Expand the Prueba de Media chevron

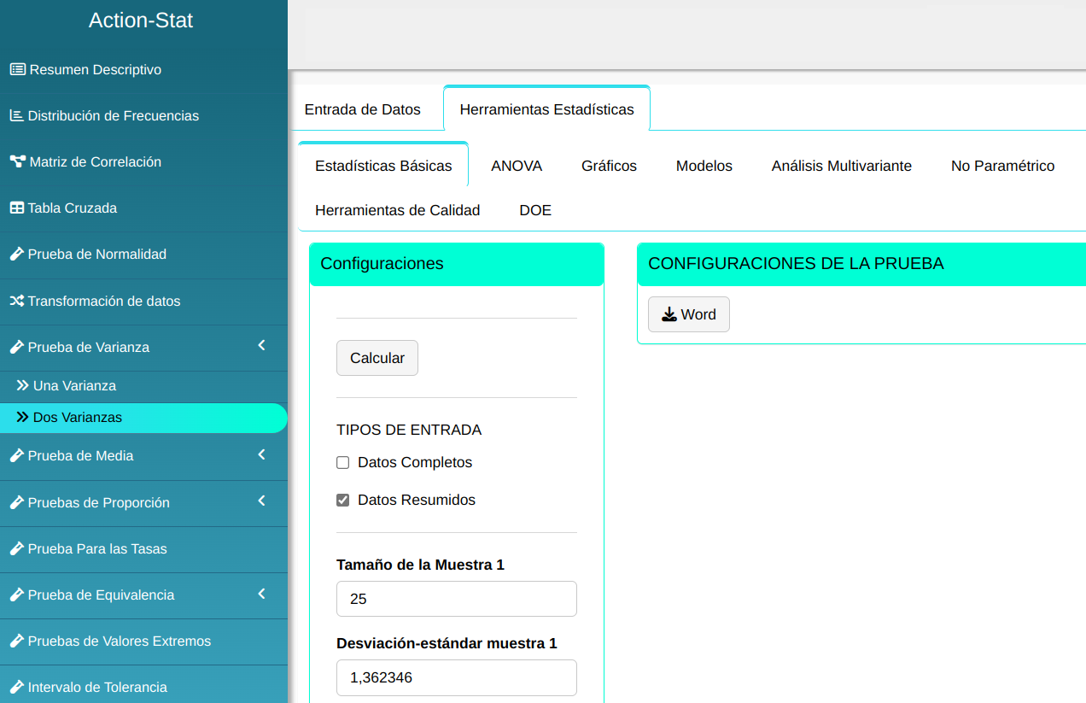pyautogui.click(x=262, y=454)
